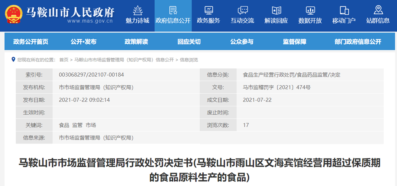Open the 监督保障 menu item
This screenshot has width=397, height=186.
[294, 42]
